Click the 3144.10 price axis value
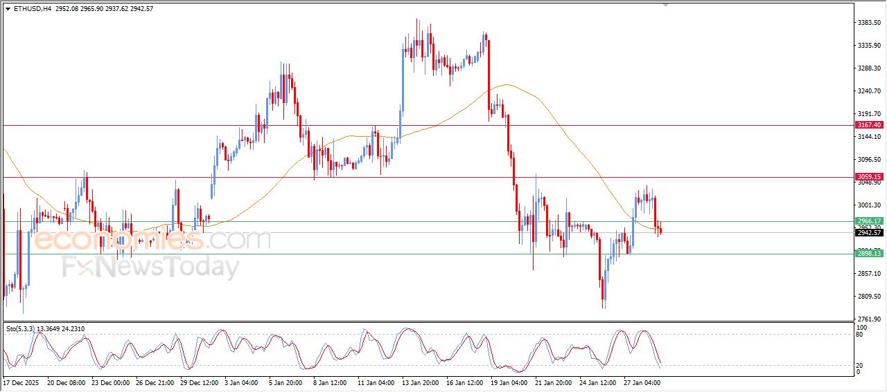The image size is (887, 392). click(x=869, y=137)
